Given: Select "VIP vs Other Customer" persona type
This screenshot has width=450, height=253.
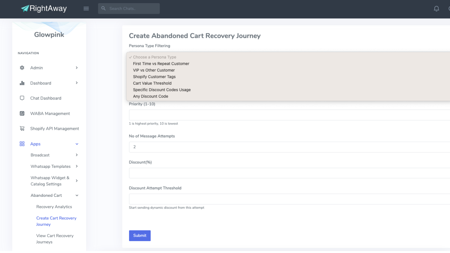Looking at the screenshot, I should 154,70.
